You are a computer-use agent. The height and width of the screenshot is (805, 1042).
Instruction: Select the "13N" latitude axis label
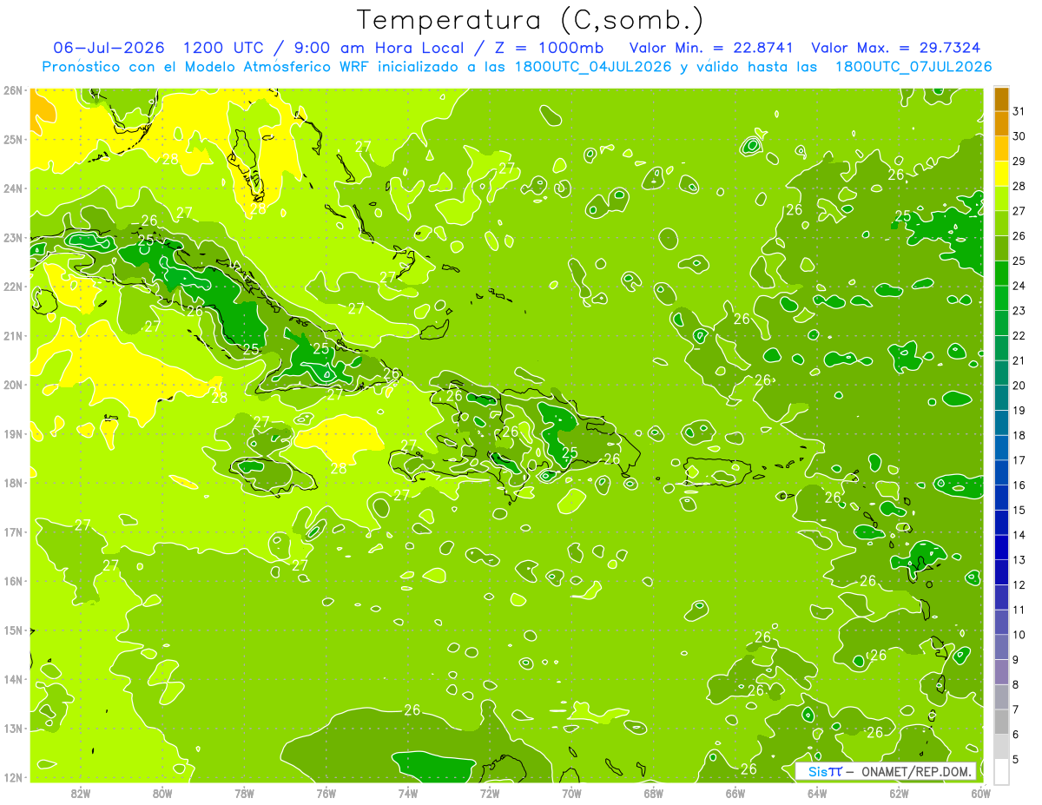pyautogui.click(x=13, y=728)
